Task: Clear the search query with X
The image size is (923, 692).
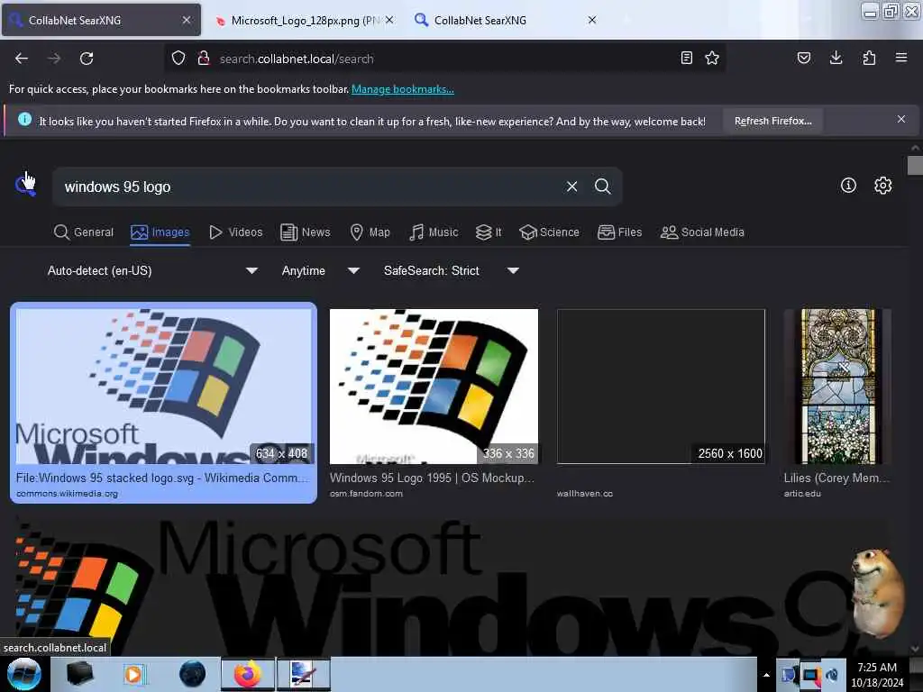Action: [x=571, y=187]
